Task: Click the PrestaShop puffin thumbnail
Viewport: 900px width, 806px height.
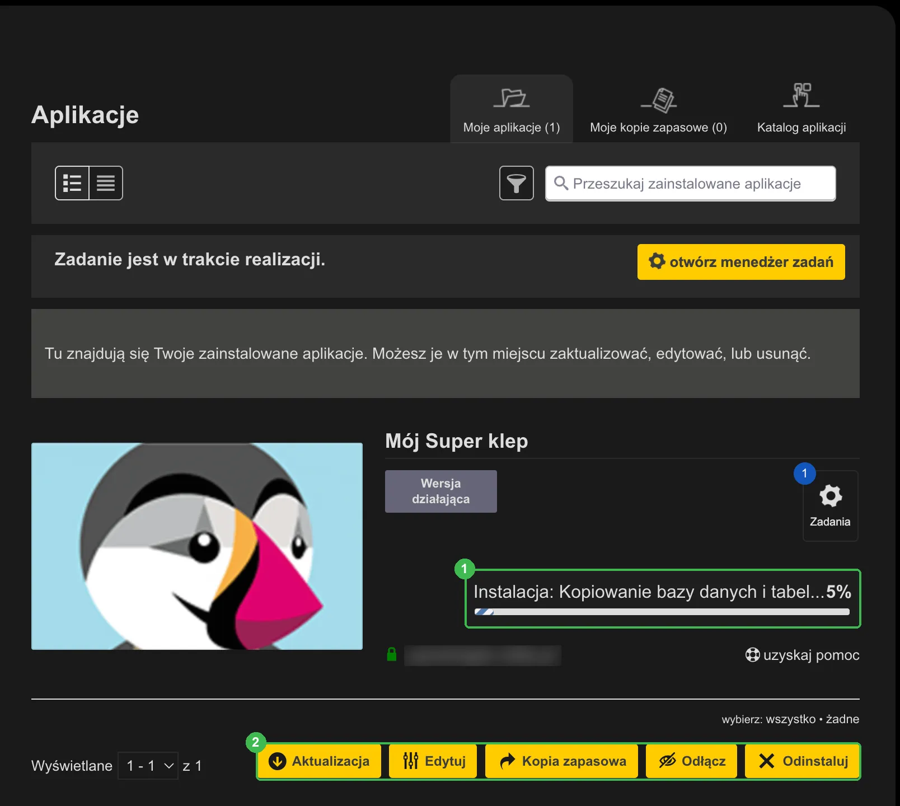Action: point(197,546)
